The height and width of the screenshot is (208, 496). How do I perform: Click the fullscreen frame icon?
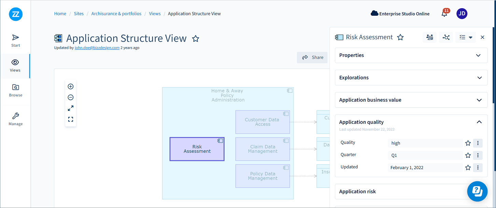[71, 119]
